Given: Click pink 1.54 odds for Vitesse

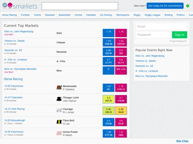Looking at the screenshot, I should coord(121,42).
